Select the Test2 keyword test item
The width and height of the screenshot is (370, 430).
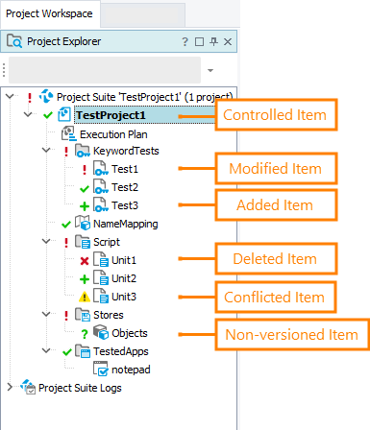[x=125, y=187]
